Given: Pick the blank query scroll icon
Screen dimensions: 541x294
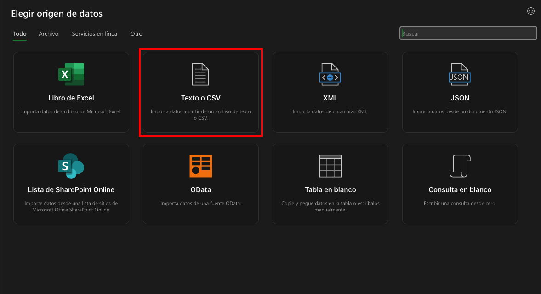Looking at the screenshot, I should pos(460,166).
